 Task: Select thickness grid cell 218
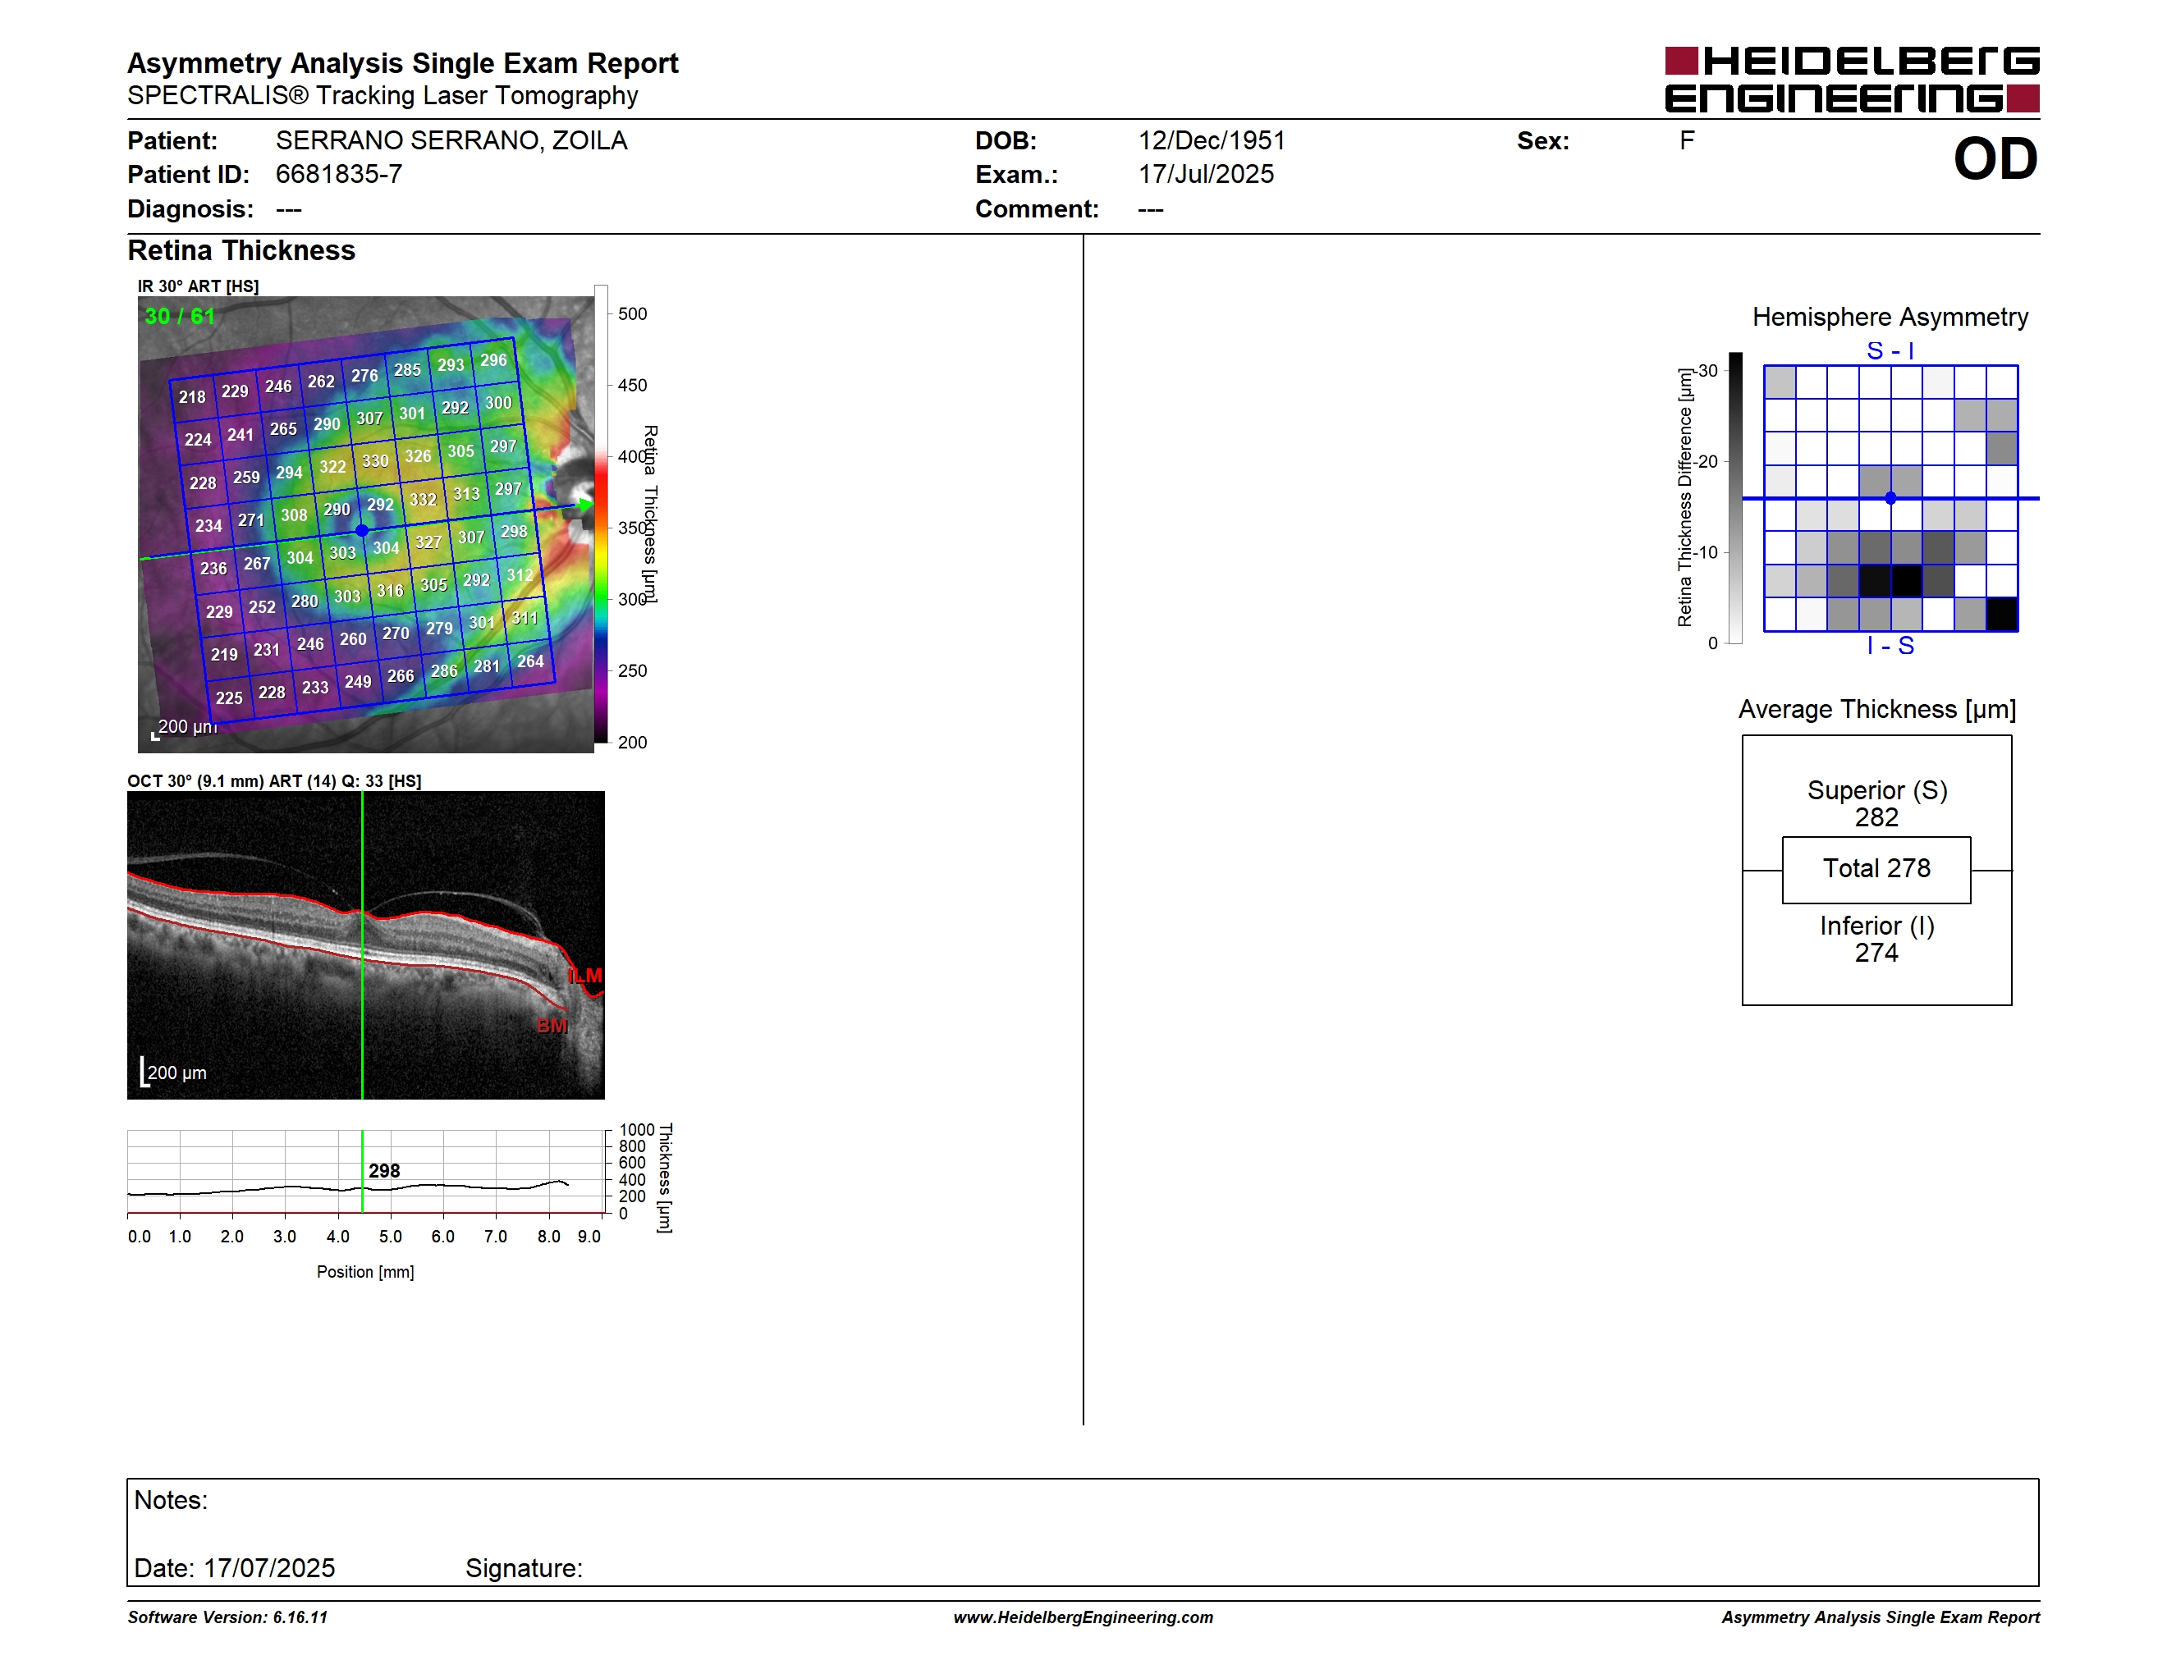click(x=191, y=396)
